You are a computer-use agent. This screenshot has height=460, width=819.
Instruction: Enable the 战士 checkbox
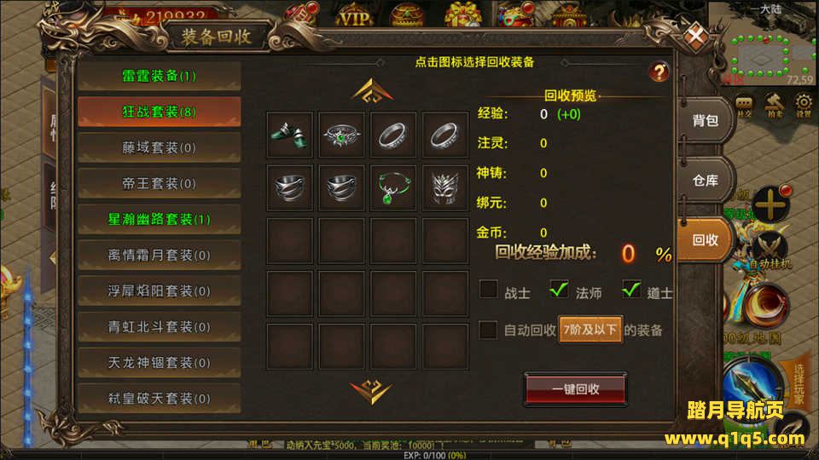pos(488,289)
